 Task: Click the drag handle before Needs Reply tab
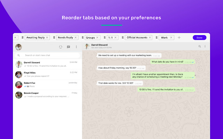click(54, 38)
